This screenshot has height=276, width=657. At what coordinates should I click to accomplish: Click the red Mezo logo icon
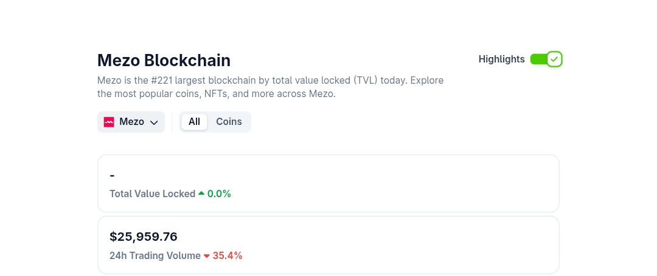(109, 122)
